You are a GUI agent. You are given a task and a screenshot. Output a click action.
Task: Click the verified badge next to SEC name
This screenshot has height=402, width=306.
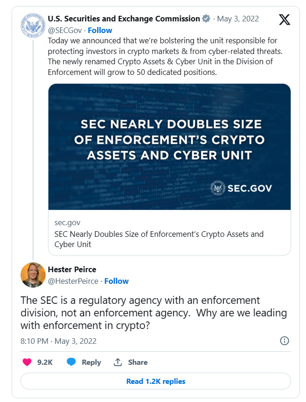[206, 19]
